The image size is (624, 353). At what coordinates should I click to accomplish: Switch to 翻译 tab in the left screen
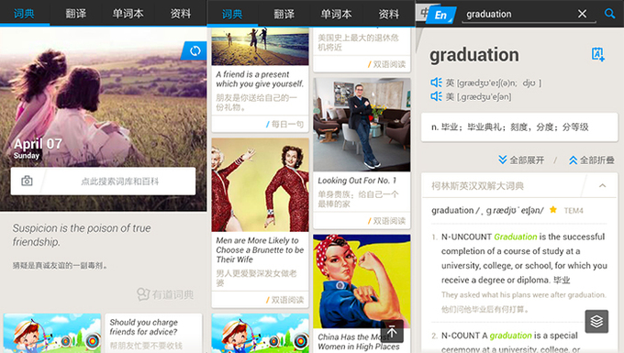pos(75,14)
